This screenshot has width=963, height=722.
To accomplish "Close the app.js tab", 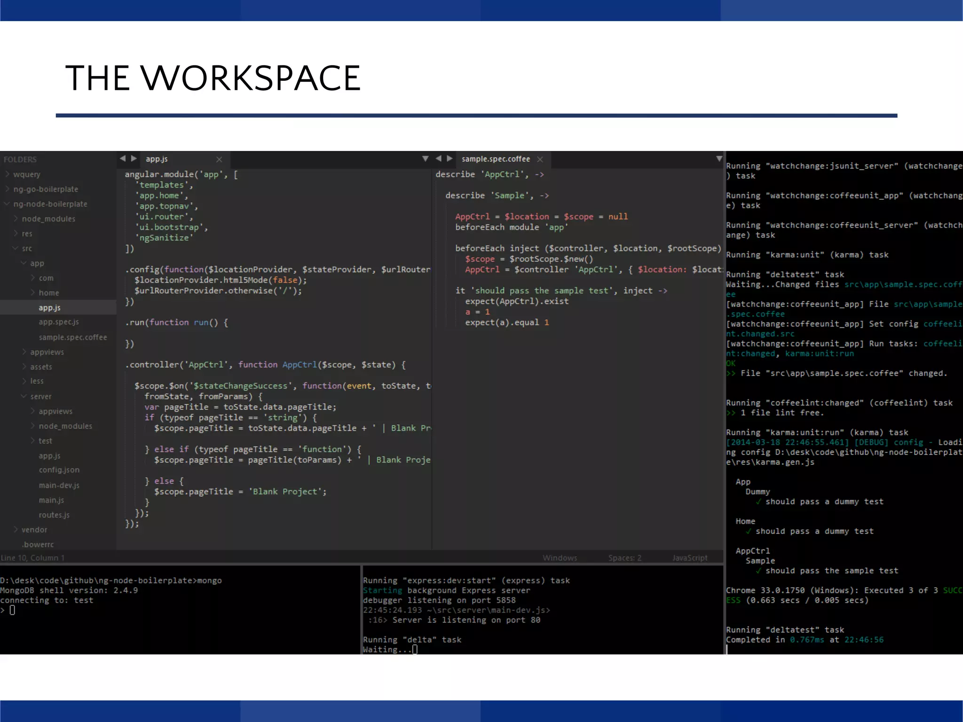I will coord(219,159).
